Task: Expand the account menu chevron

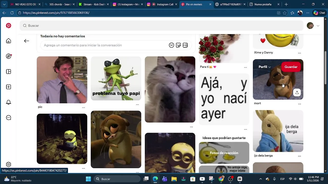Action: pos(318,26)
